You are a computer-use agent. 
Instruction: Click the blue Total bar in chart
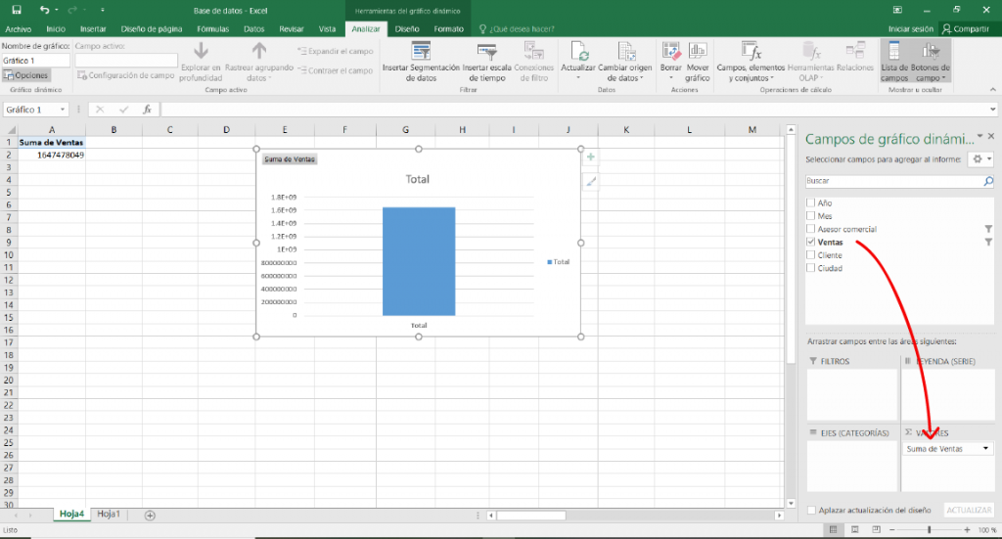[419, 261]
